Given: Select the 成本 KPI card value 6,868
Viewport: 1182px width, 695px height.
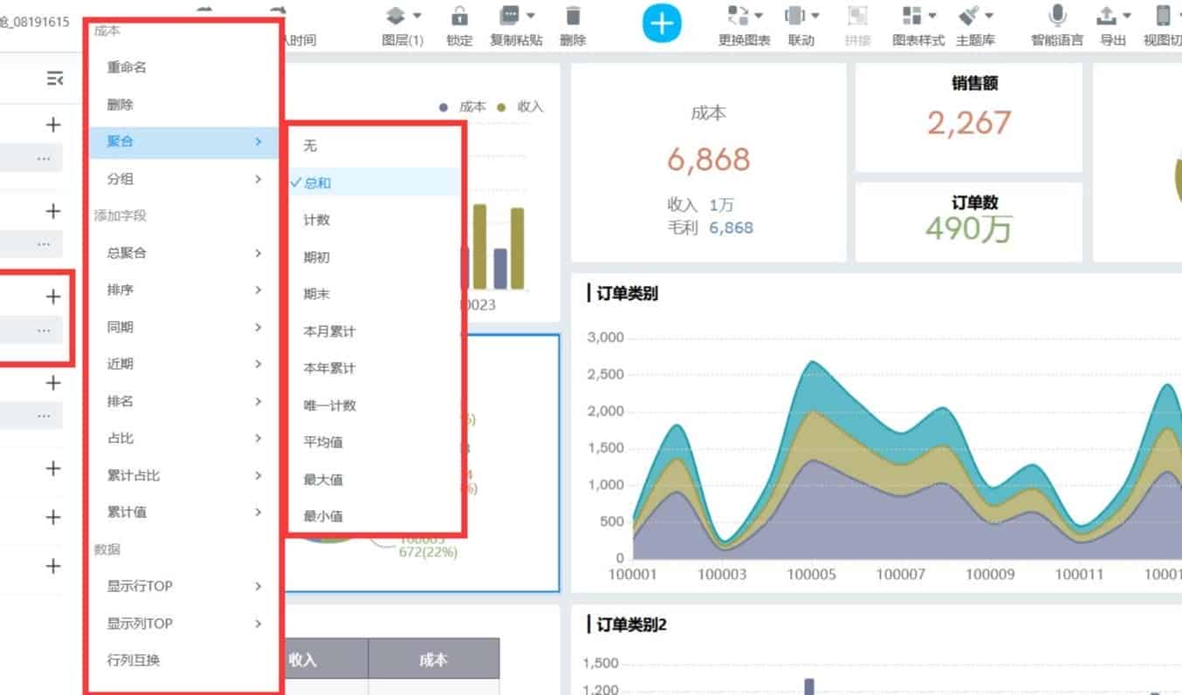Looking at the screenshot, I should click(x=708, y=160).
